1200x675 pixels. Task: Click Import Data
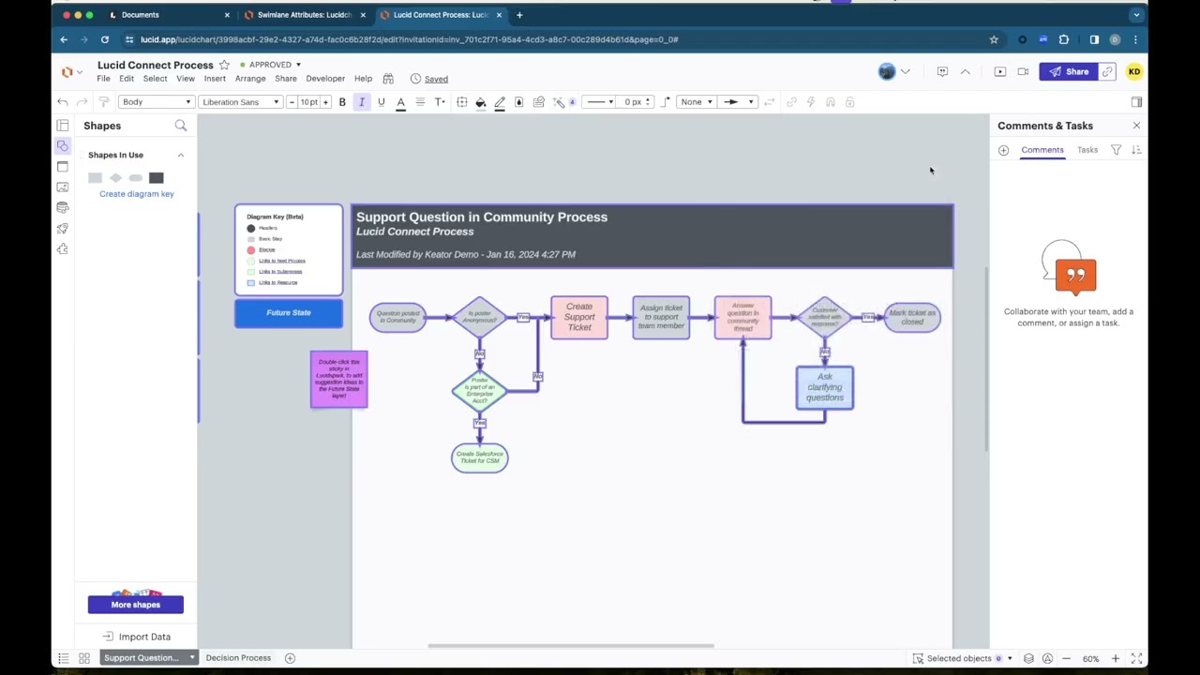(x=136, y=637)
